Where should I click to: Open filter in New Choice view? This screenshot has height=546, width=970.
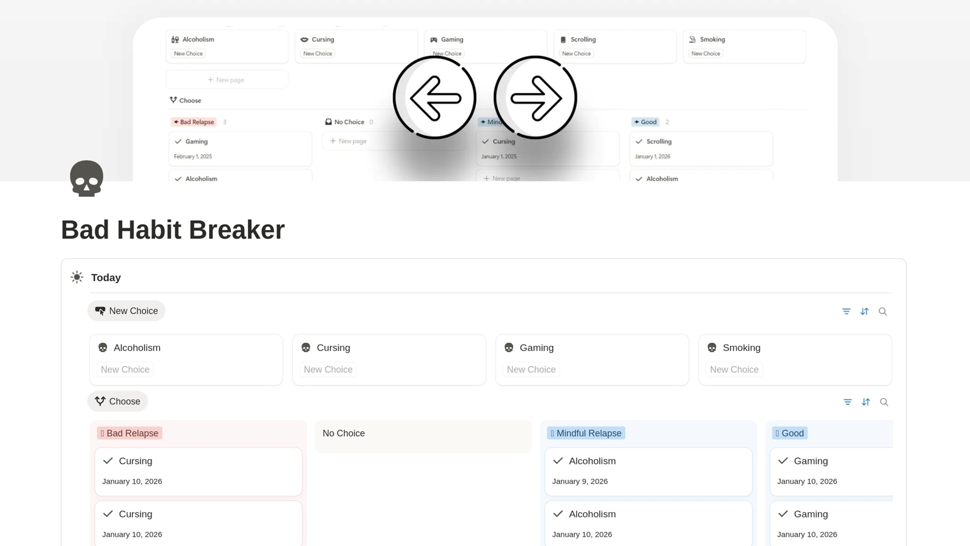pos(846,311)
